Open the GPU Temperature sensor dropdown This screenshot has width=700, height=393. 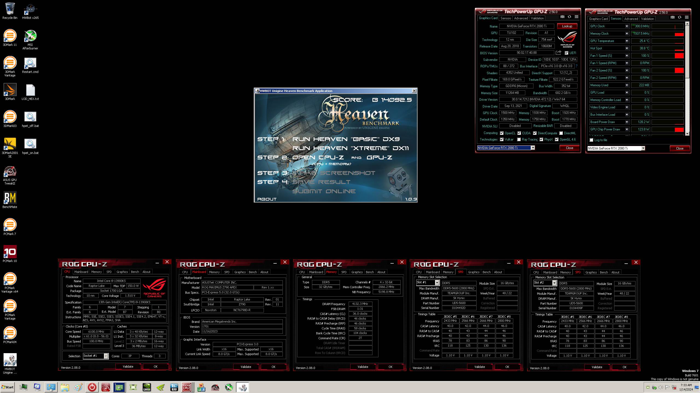point(627,41)
